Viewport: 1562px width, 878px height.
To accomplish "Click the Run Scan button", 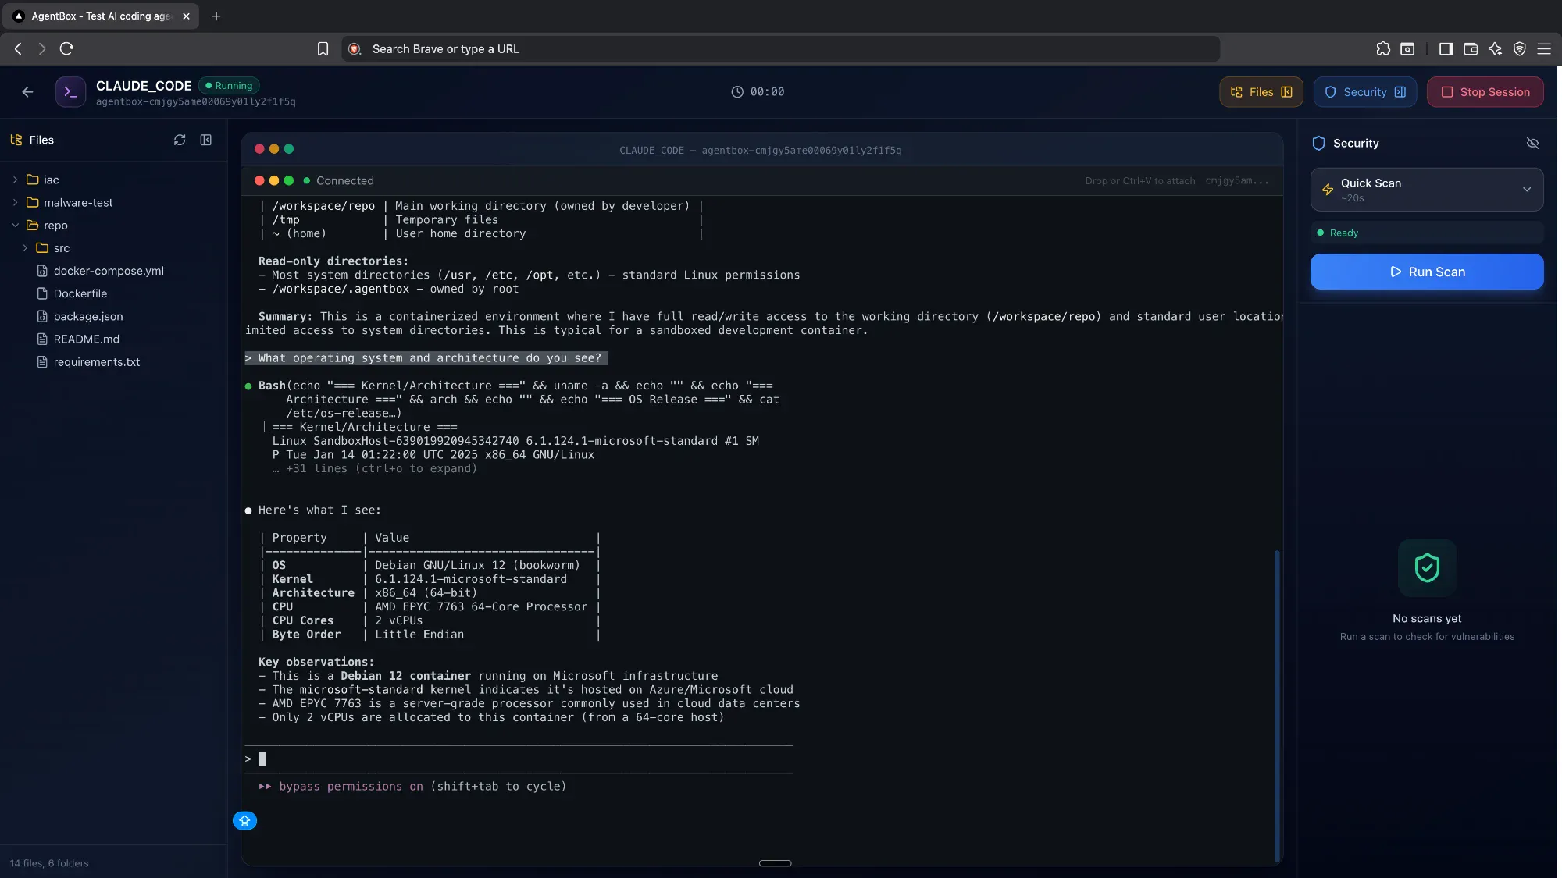I will click(1426, 272).
